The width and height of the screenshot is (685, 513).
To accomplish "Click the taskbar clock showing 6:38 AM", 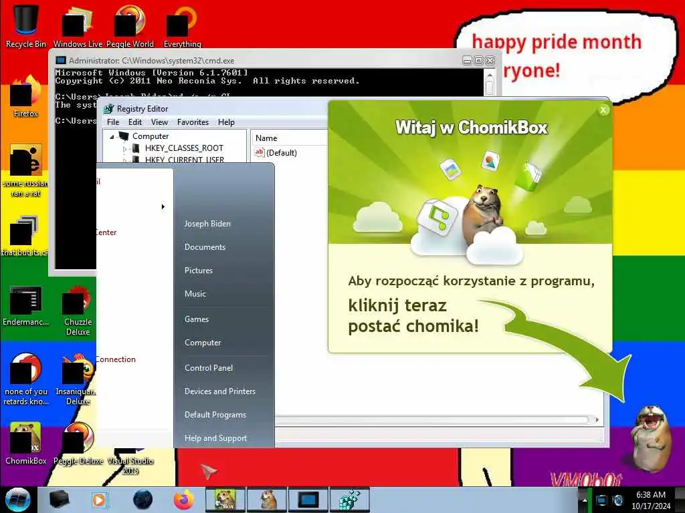I will (651, 500).
